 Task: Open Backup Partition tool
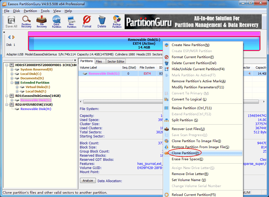pyautogui.click(x=117, y=22)
